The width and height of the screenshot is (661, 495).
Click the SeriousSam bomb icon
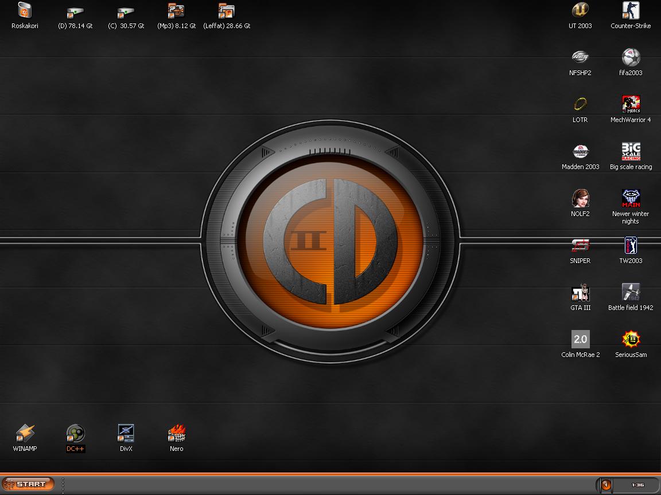point(631,340)
